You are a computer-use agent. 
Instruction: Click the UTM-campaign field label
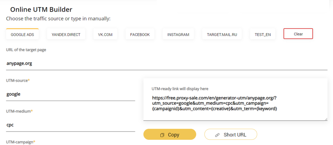[x=20, y=142]
